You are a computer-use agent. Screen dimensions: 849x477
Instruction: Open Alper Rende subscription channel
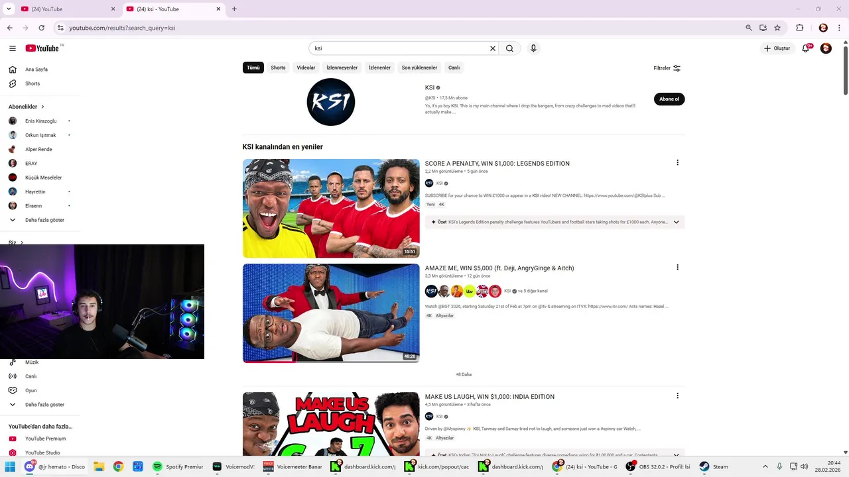tap(37, 149)
